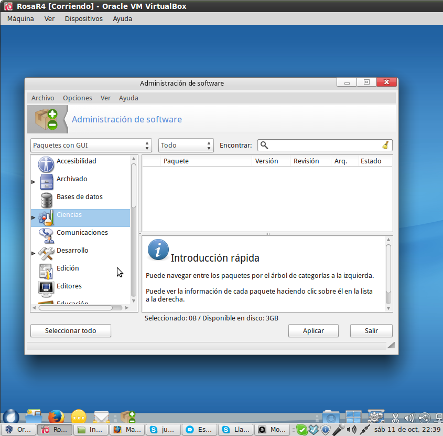The image size is (443, 436).
Task: Click the Salir button
Action: (x=371, y=331)
